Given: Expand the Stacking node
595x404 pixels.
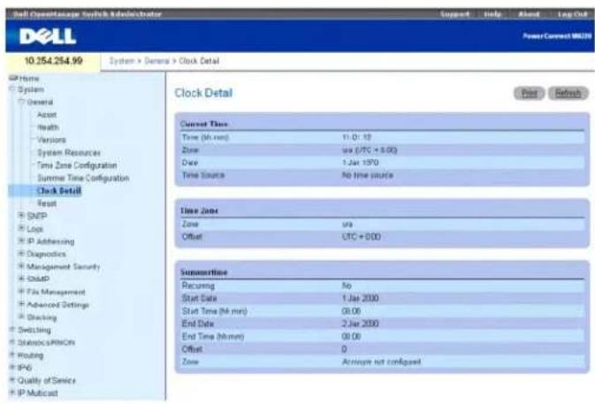Looking at the screenshot, I should coord(21,316).
